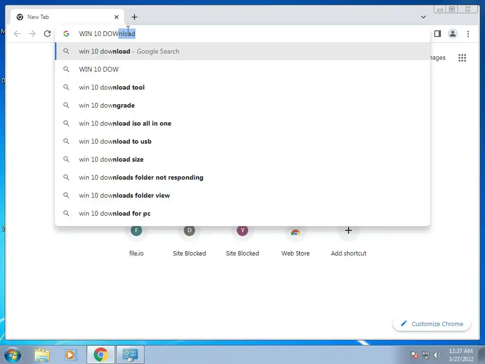Choose 'win 10 download - Google Search' suggestion
Viewport: 485px width, 364px height.
point(242,51)
